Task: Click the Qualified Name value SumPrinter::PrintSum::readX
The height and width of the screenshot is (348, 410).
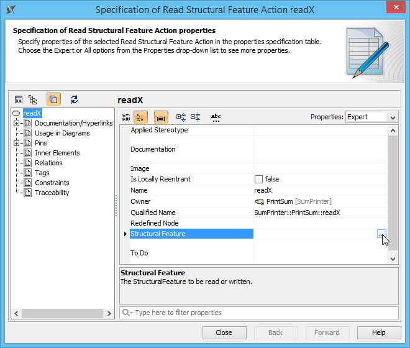Action: point(298,213)
